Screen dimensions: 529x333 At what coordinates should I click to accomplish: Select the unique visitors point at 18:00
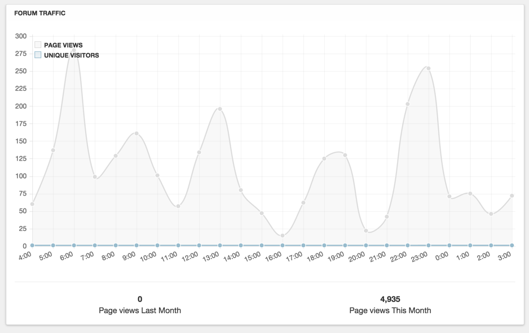(x=324, y=246)
